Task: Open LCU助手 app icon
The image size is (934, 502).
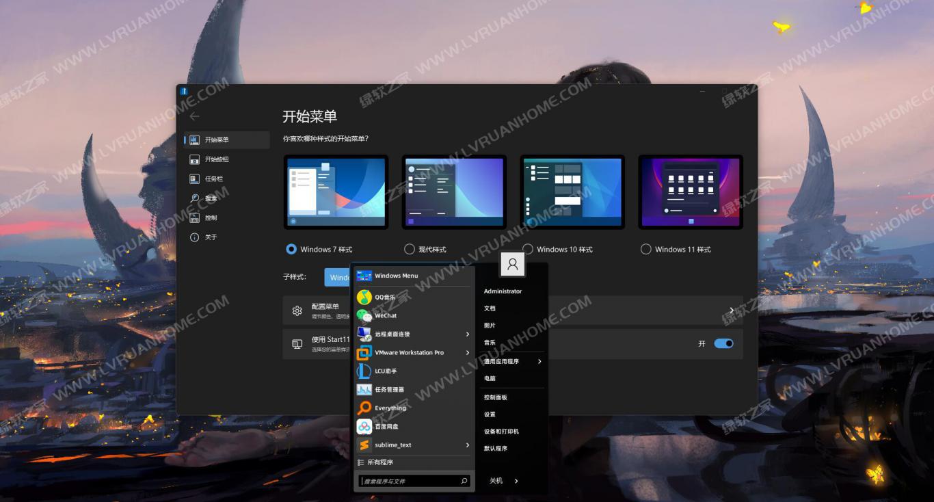Action: (364, 371)
